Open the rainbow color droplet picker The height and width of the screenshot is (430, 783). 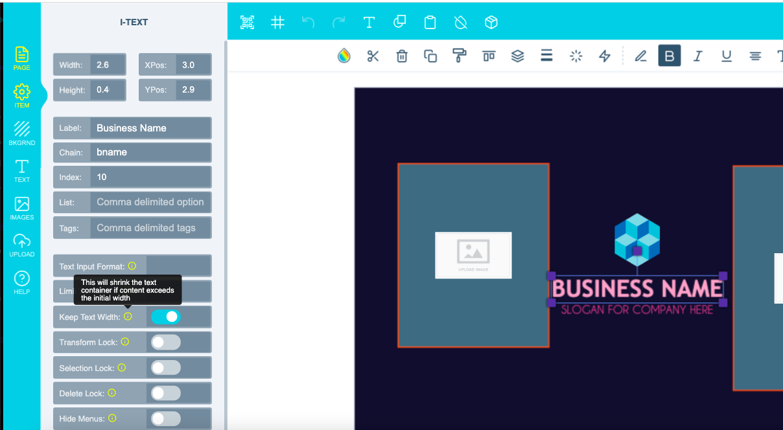tap(344, 56)
